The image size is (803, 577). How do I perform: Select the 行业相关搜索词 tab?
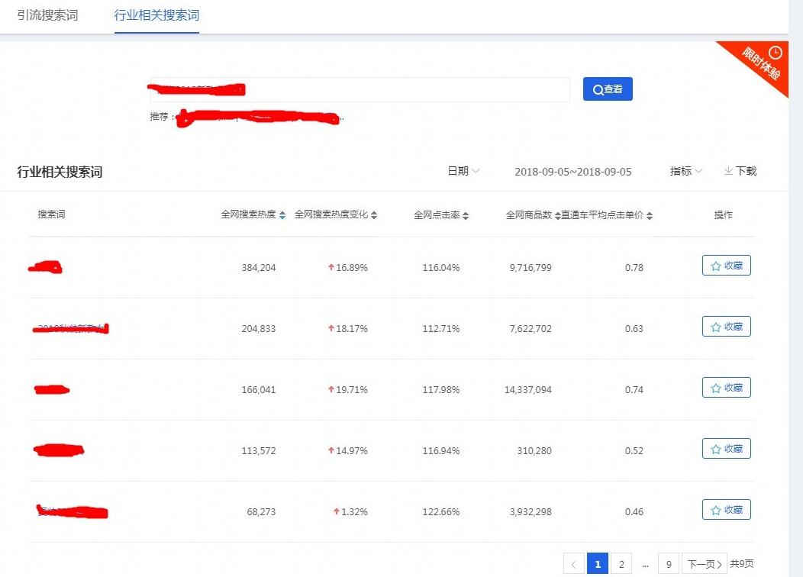(156, 14)
